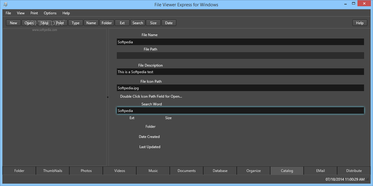The width and height of the screenshot is (373, 186).
Task: Click the 'File Name' label
Action: point(149,35)
